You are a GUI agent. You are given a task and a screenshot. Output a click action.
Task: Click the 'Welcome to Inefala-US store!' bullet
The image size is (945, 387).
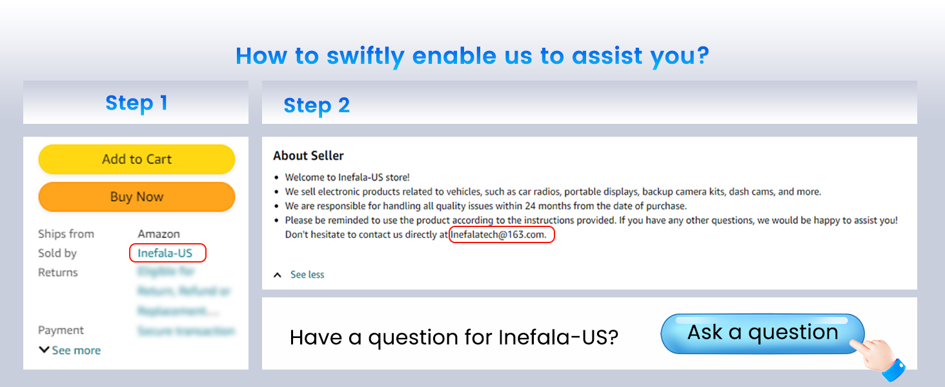click(347, 177)
